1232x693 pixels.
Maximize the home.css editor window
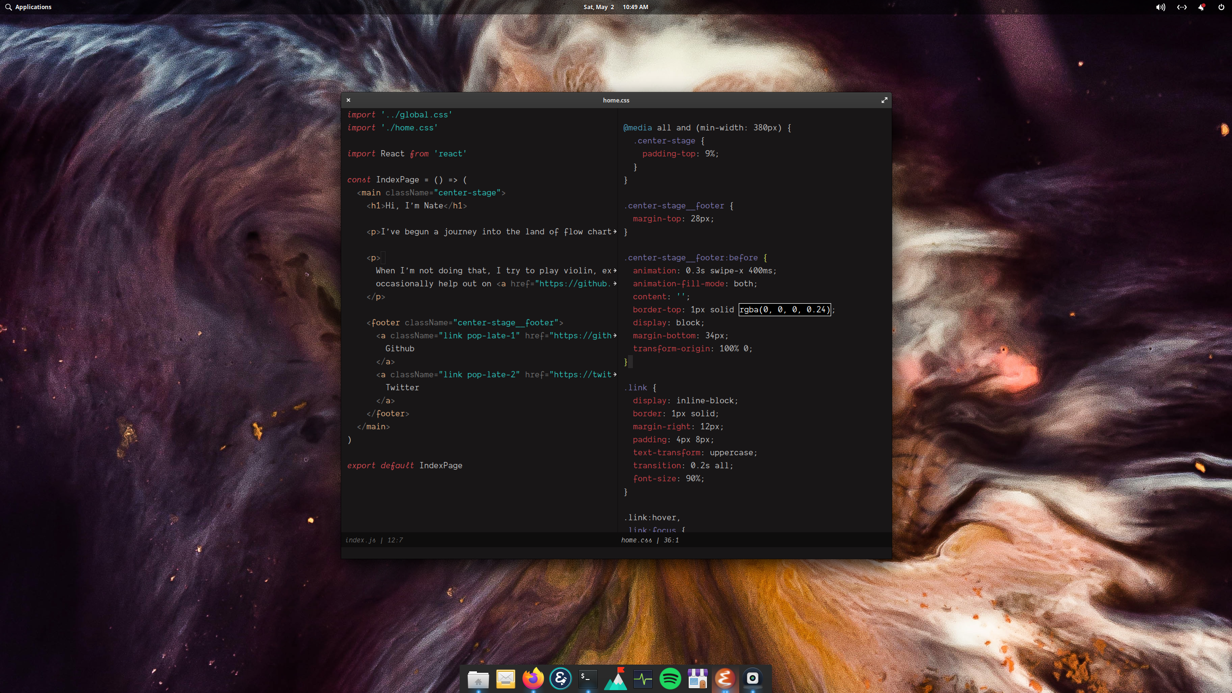(884, 100)
